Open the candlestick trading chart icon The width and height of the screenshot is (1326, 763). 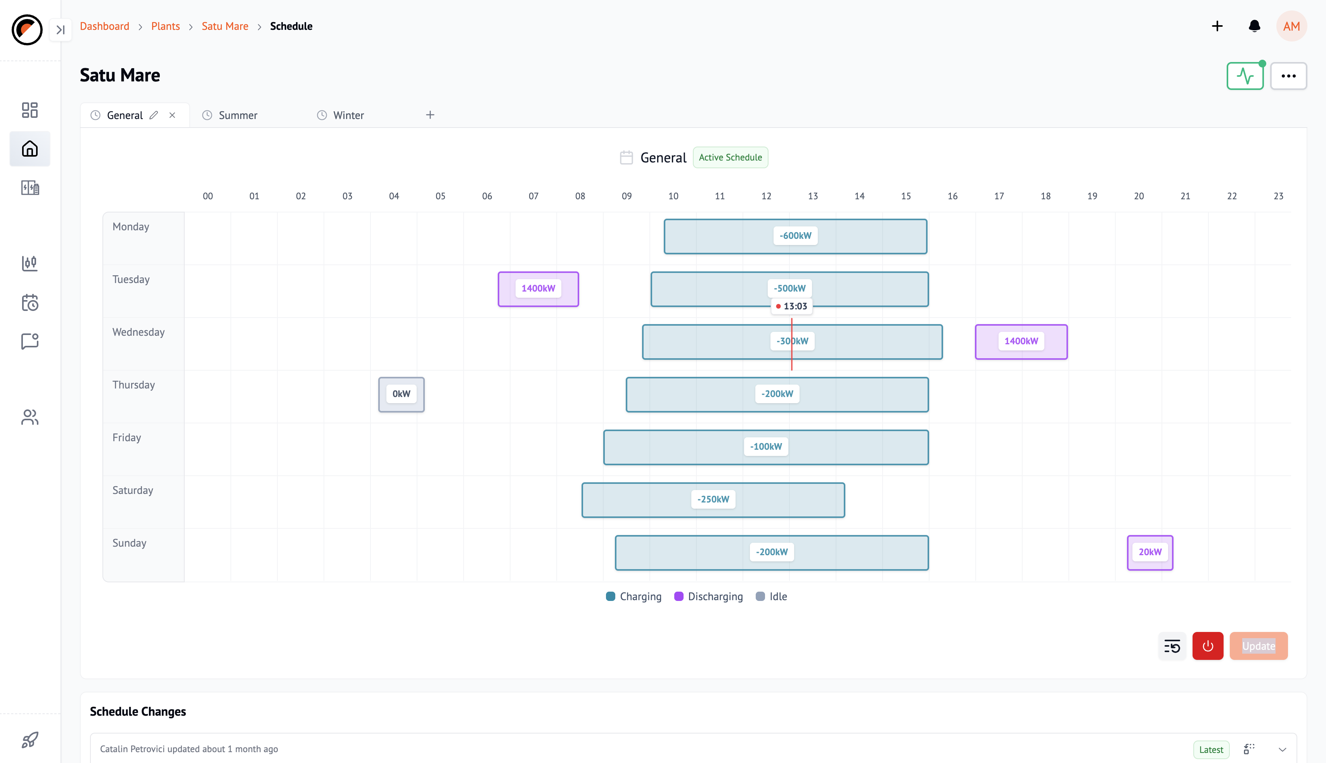tap(30, 263)
